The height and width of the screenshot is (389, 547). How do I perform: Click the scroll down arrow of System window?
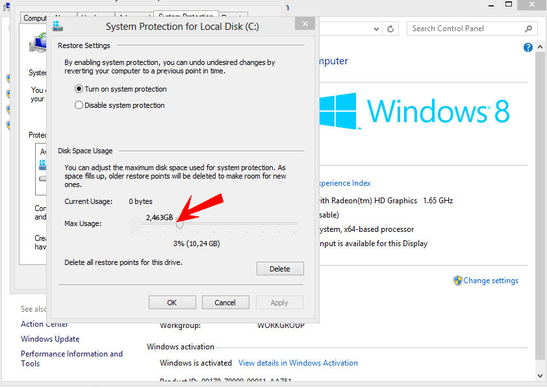click(540, 376)
